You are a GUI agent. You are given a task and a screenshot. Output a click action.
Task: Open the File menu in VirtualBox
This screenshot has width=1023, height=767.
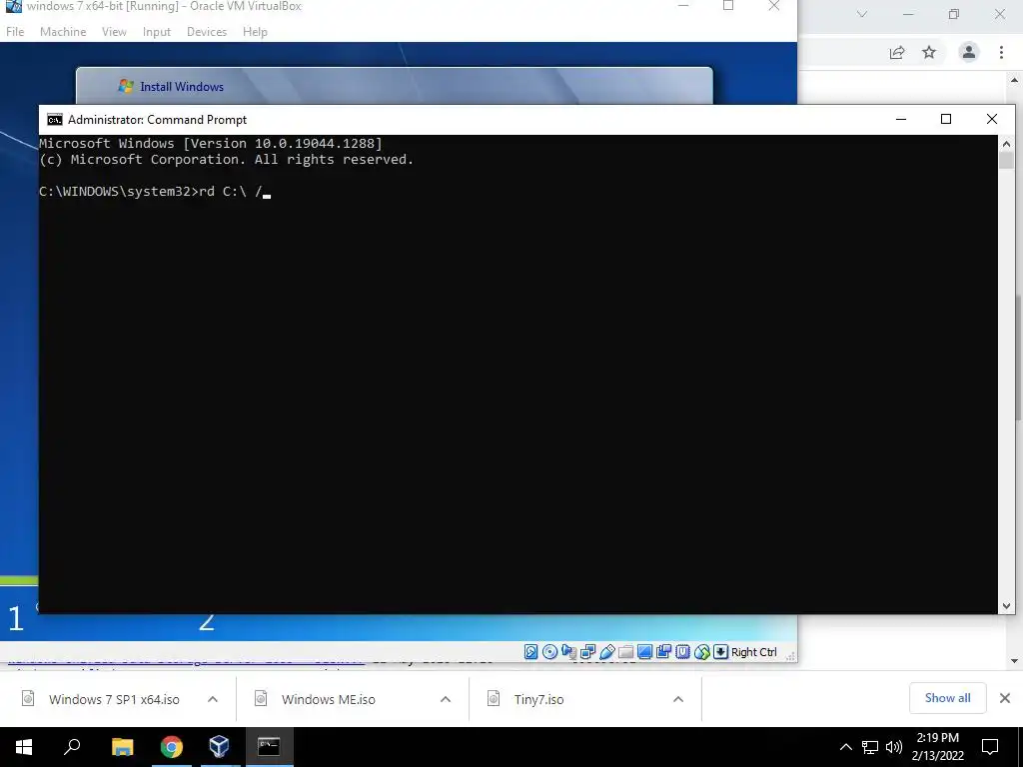15,31
